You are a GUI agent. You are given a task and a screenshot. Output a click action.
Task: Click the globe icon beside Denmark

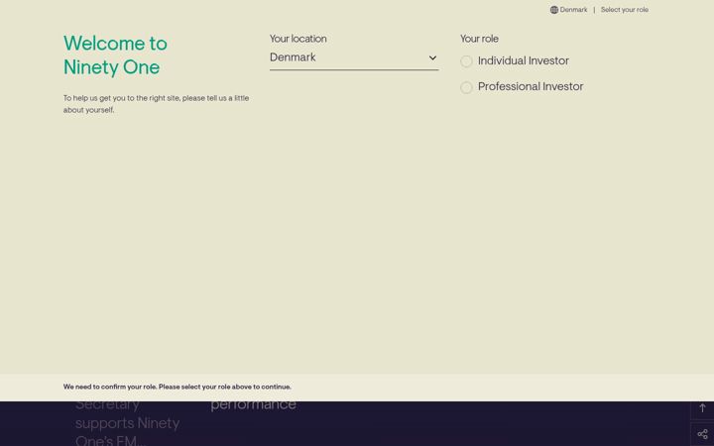(x=553, y=10)
